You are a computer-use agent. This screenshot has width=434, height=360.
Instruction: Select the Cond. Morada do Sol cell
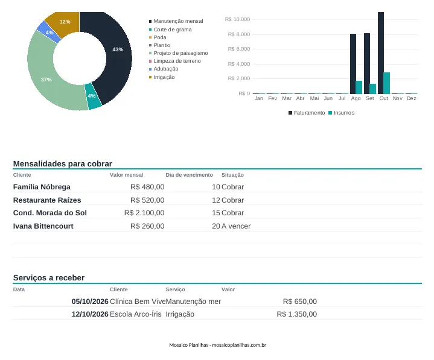(x=50, y=213)
